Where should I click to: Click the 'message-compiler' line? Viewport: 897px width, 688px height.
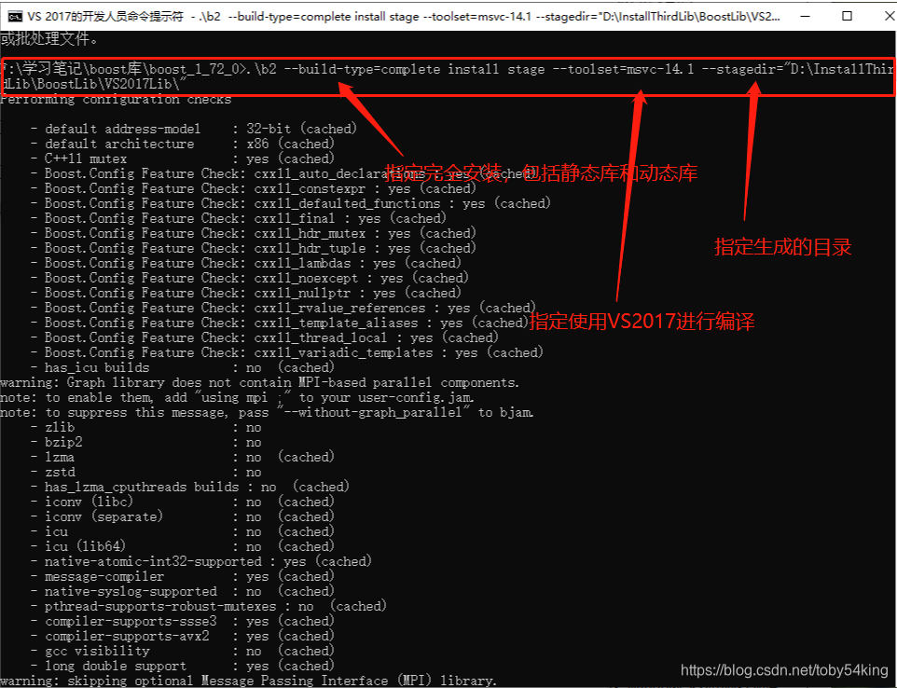[183, 576]
